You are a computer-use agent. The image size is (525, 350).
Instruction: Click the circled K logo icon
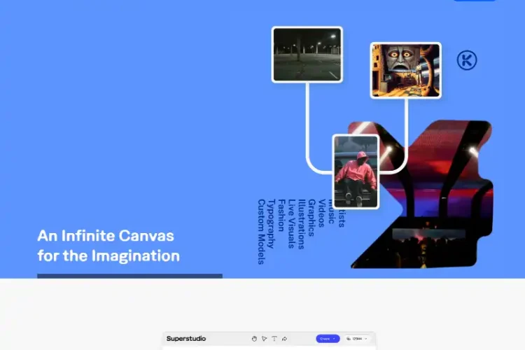(x=467, y=60)
